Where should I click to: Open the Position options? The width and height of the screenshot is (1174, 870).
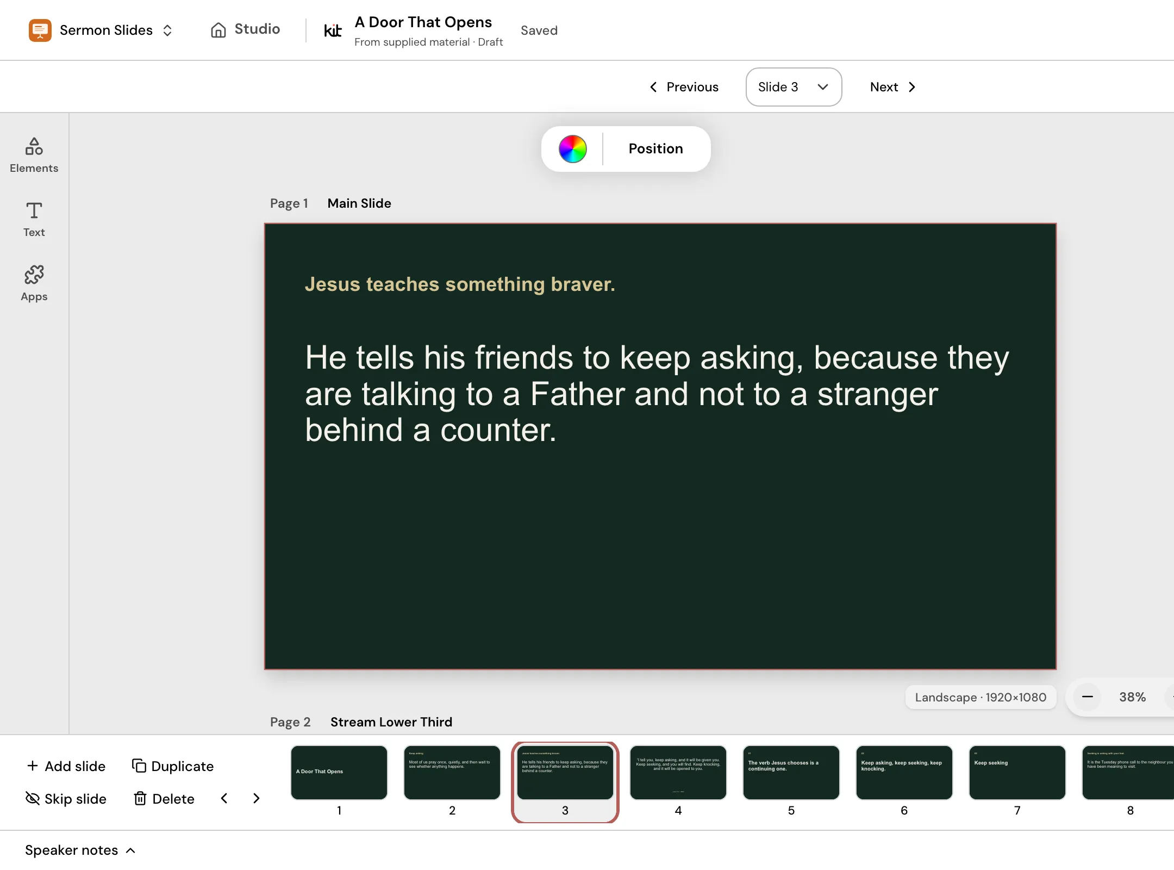[x=655, y=149]
